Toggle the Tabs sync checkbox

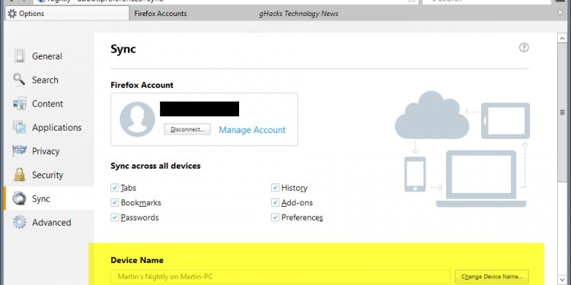114,188
